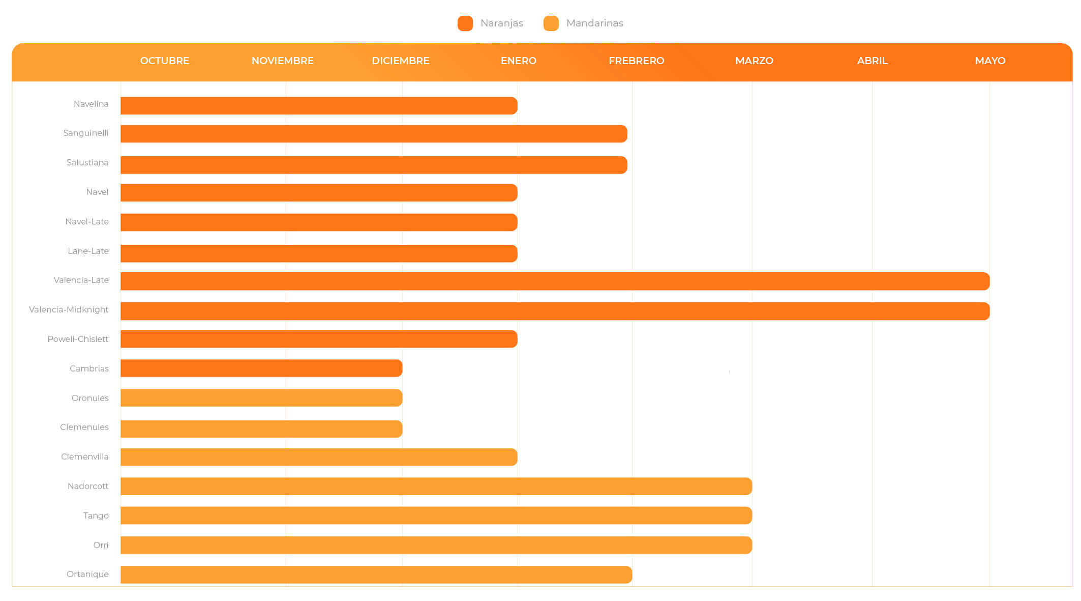
Task: Click the Mandarinas legend color swatch
Action: 551,23
